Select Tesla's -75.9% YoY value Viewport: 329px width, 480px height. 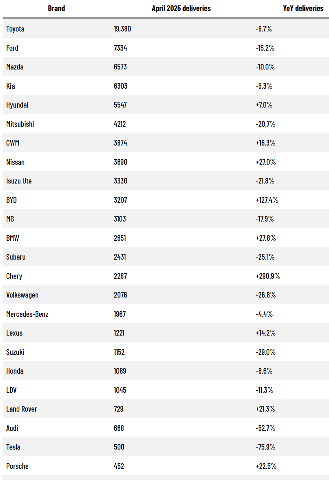pyautogui.click(x=265, y=447)
